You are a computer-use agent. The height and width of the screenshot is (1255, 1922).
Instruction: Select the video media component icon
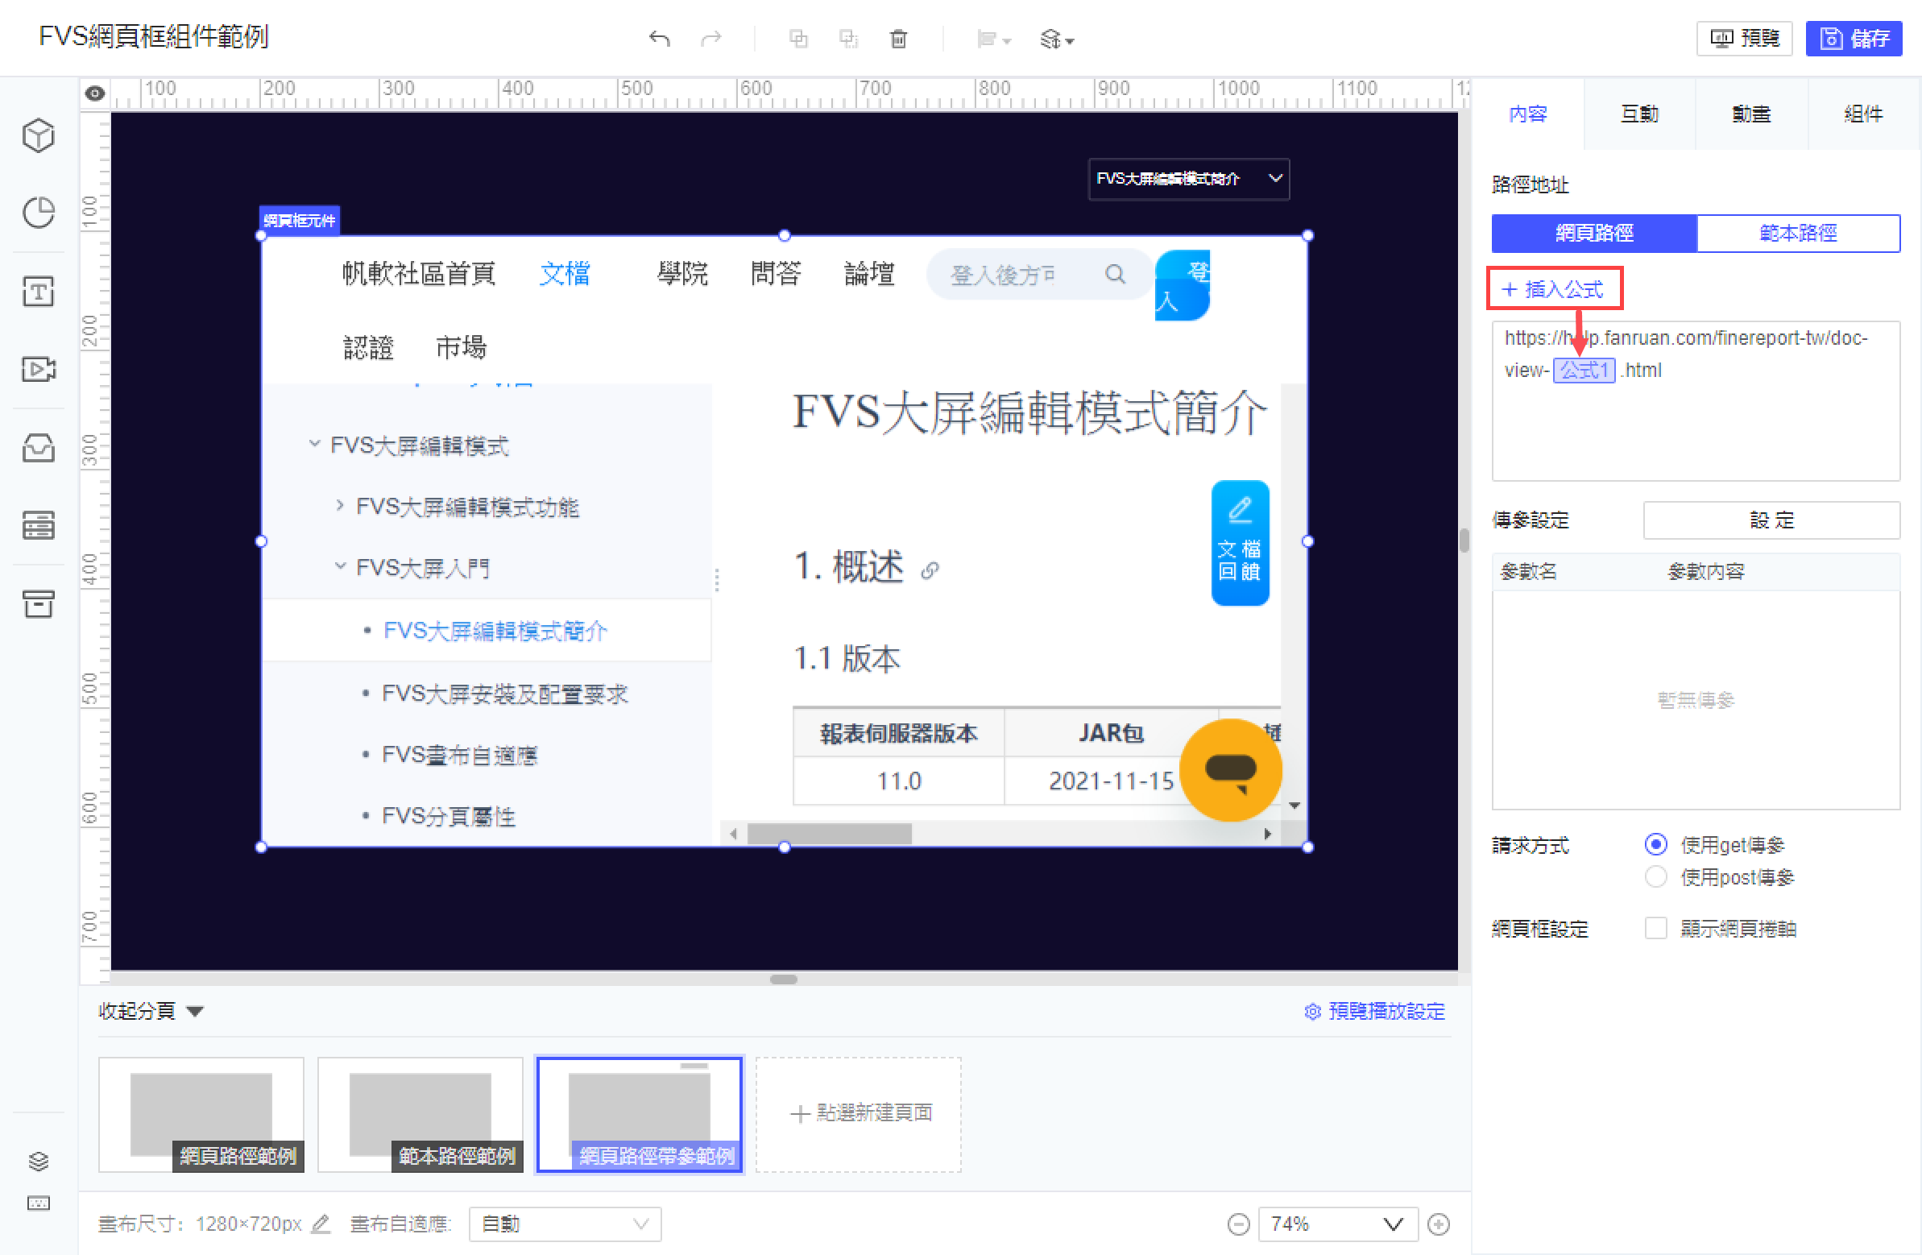pos(38,369)
